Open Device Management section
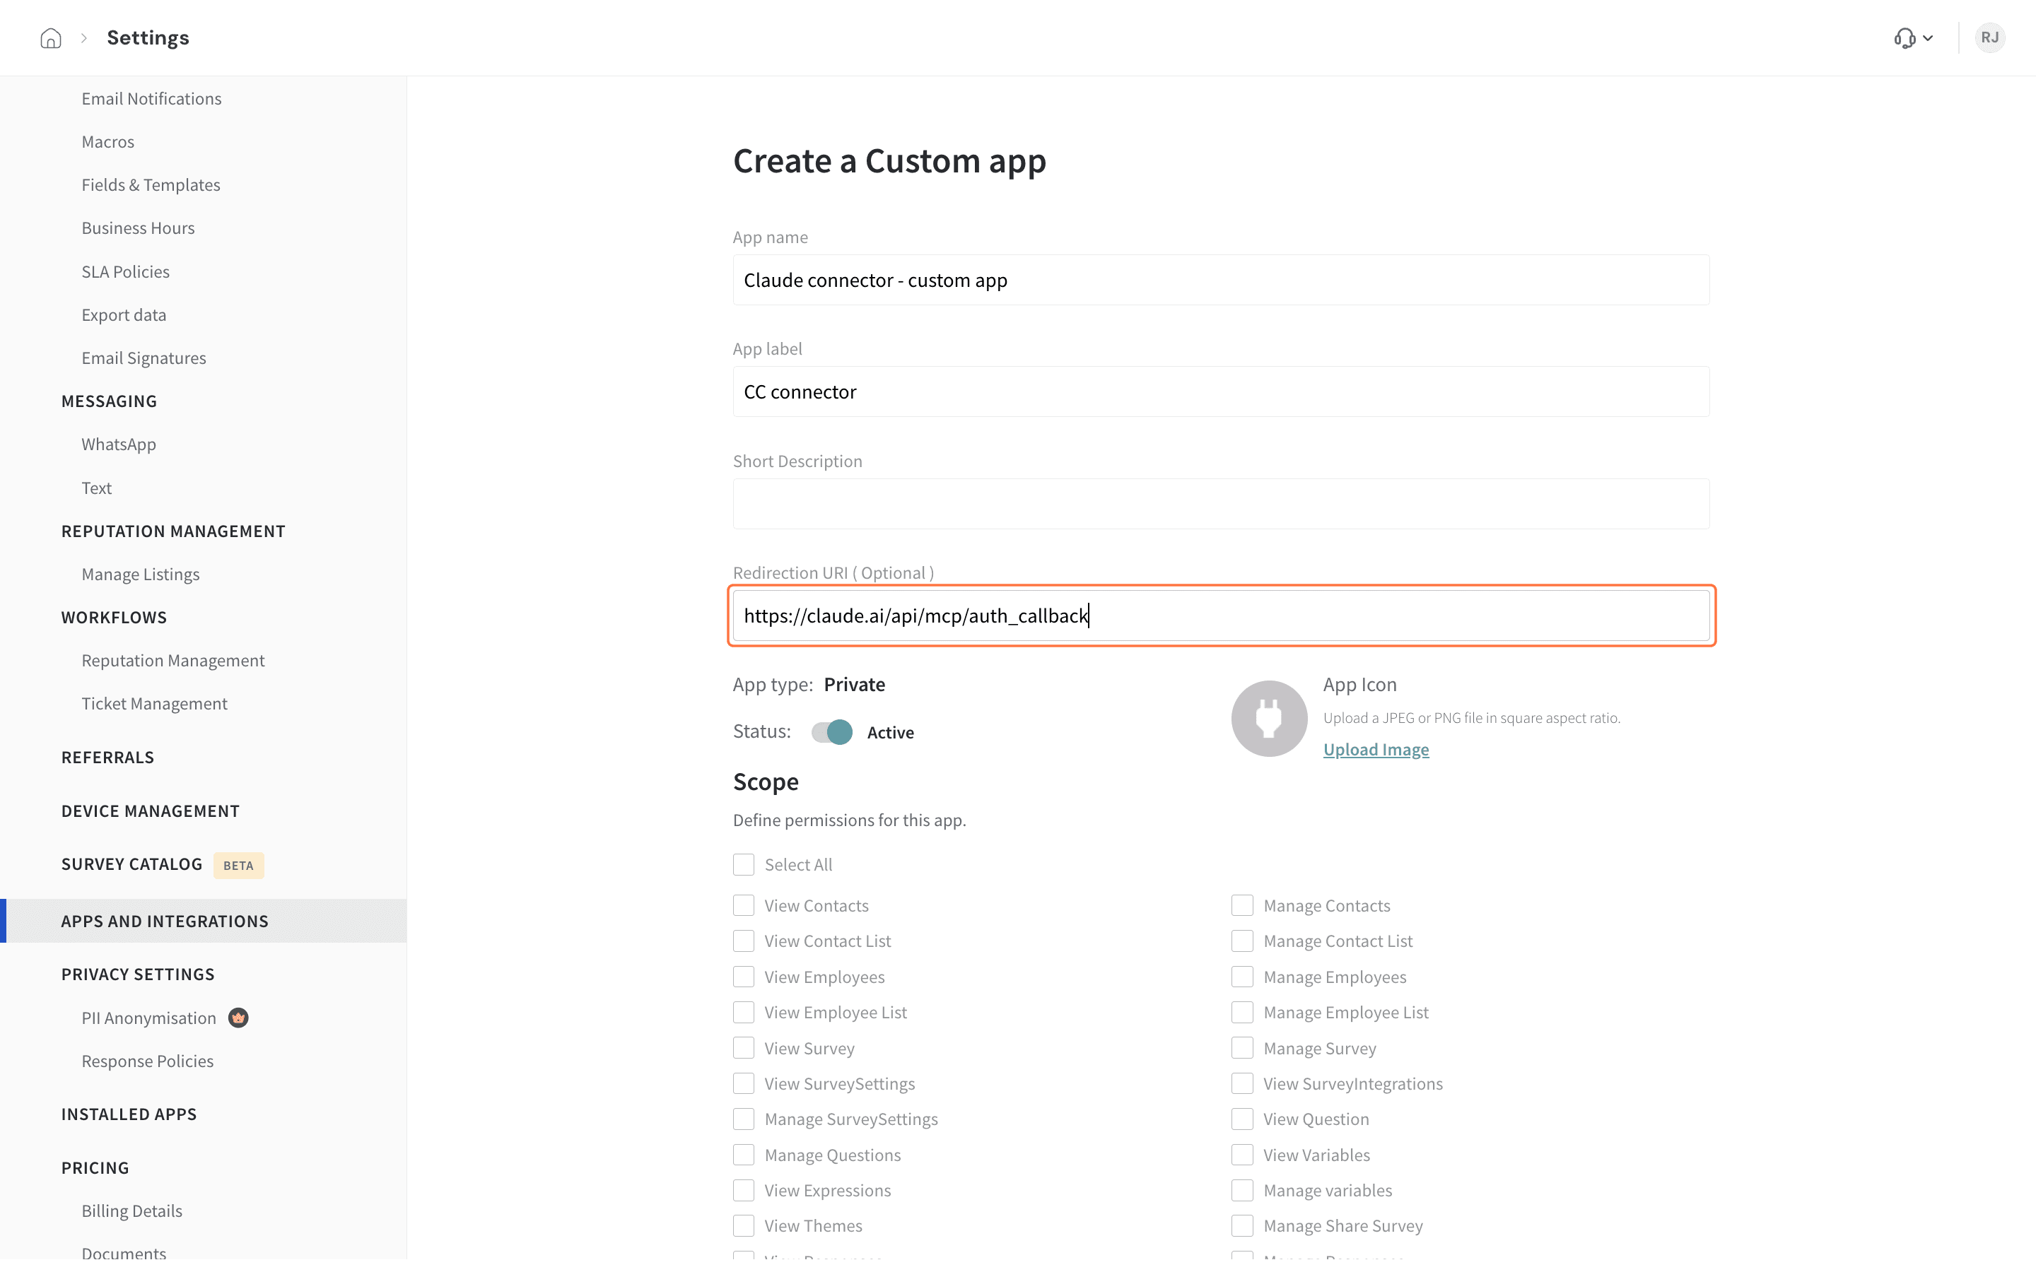Viewport: 2036px width, 1272px height. (151, 811)
